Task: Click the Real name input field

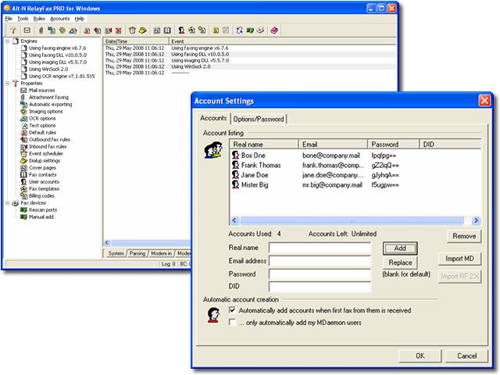Action: click(320, 248)
